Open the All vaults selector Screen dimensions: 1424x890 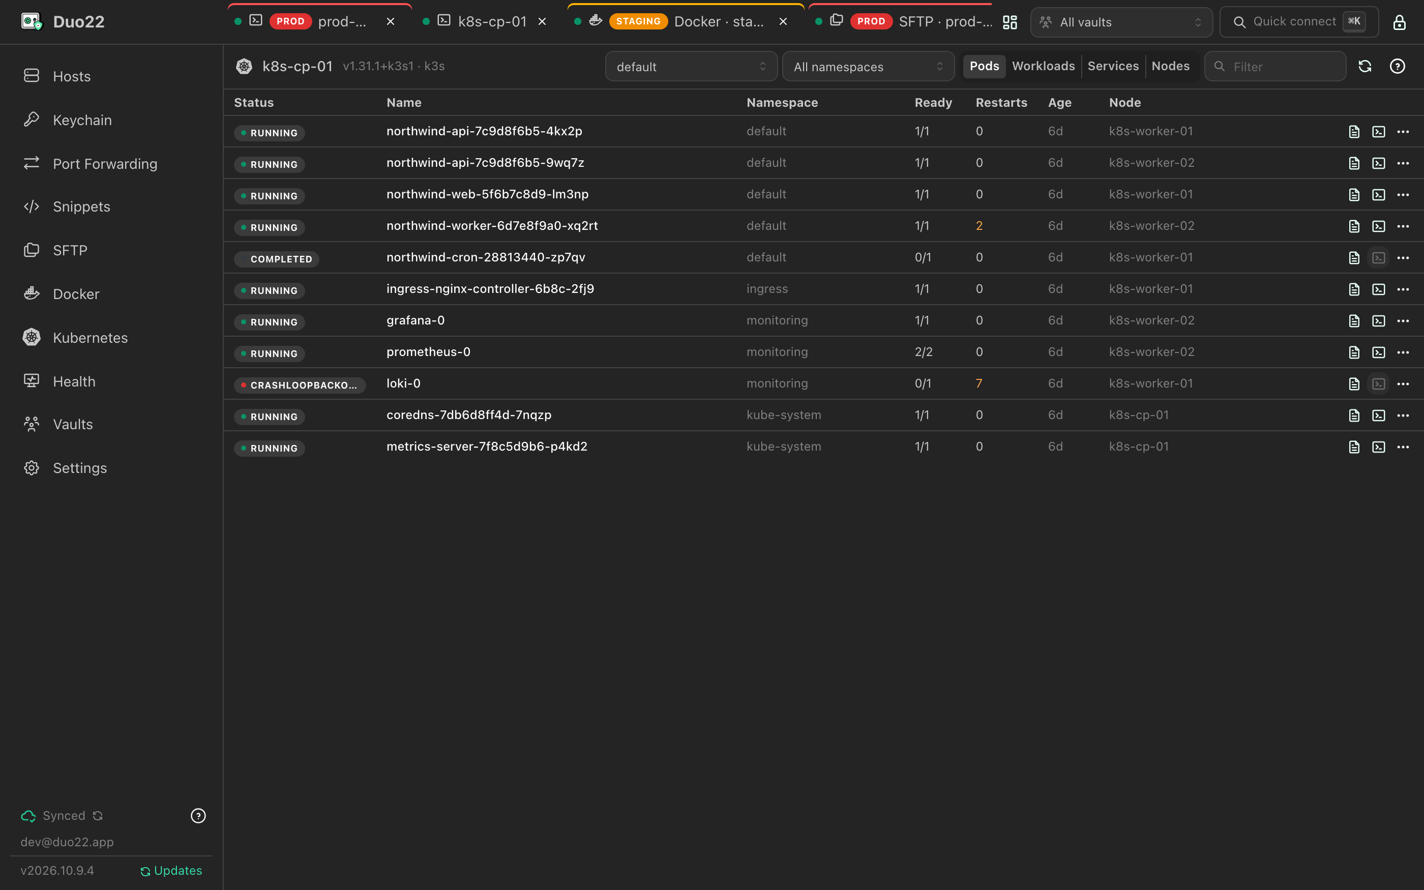[x=1121, y=22]
